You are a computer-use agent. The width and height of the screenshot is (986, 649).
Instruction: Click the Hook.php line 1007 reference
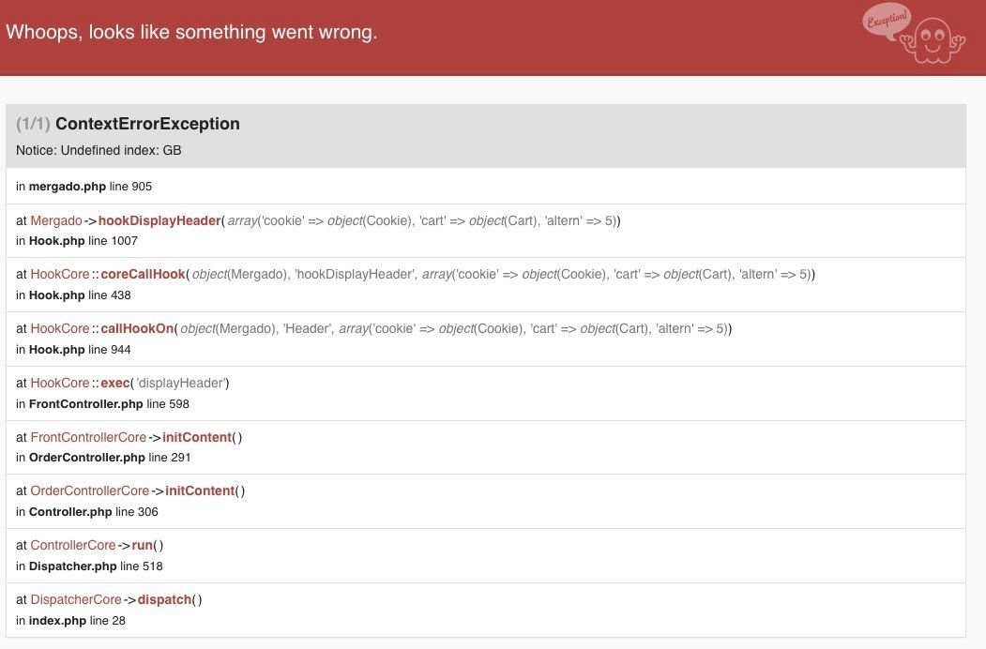[77, 241]
